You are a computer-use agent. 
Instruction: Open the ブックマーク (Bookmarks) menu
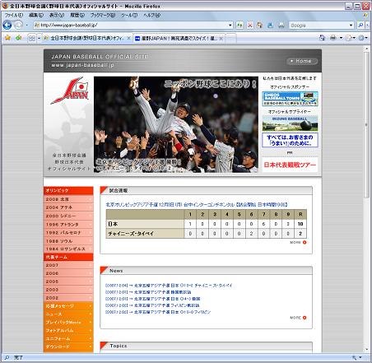[103, 15]
